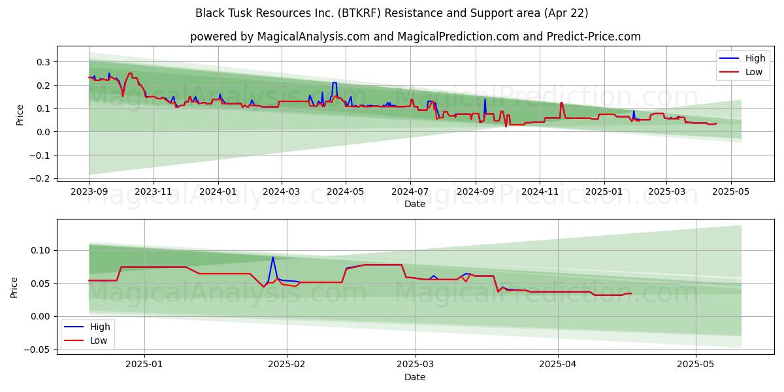Click 'Low' in the bottom chart legend
Viewport: 784px width, 392px height.
coord(99,340)
